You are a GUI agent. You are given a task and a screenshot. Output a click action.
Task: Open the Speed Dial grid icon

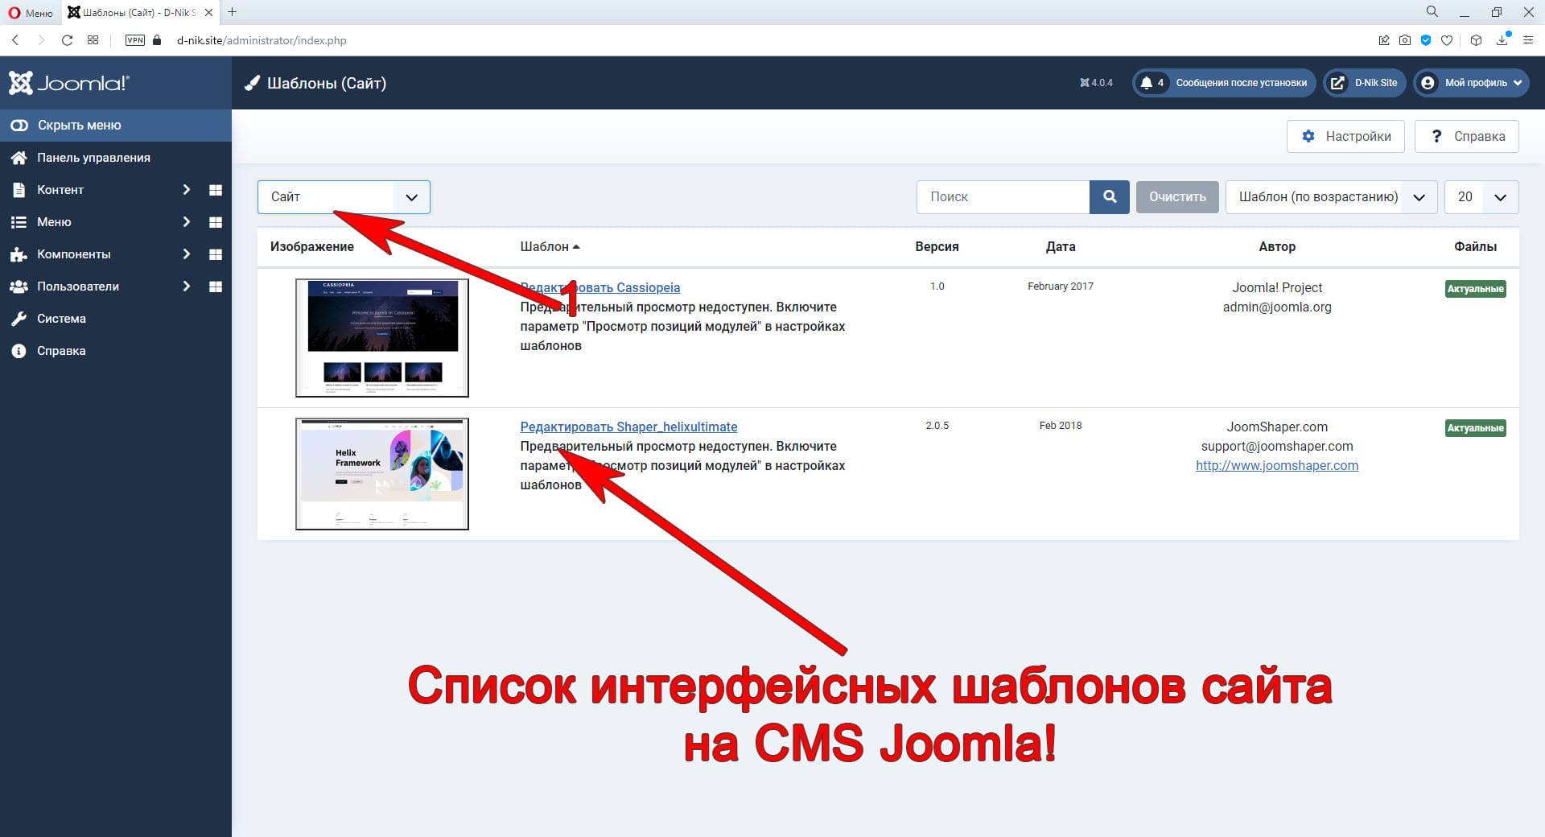[93, 40]
